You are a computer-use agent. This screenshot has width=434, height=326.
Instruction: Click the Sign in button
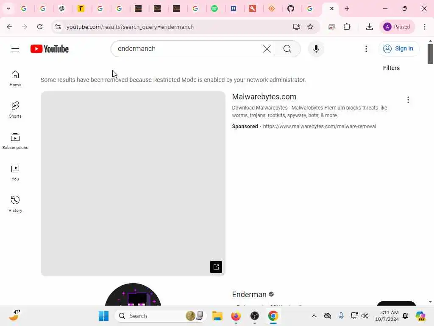click(x=398, y=49)
